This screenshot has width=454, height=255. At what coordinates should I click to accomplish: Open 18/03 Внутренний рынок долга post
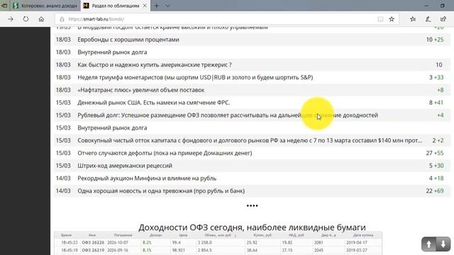(x=112, y=52)
